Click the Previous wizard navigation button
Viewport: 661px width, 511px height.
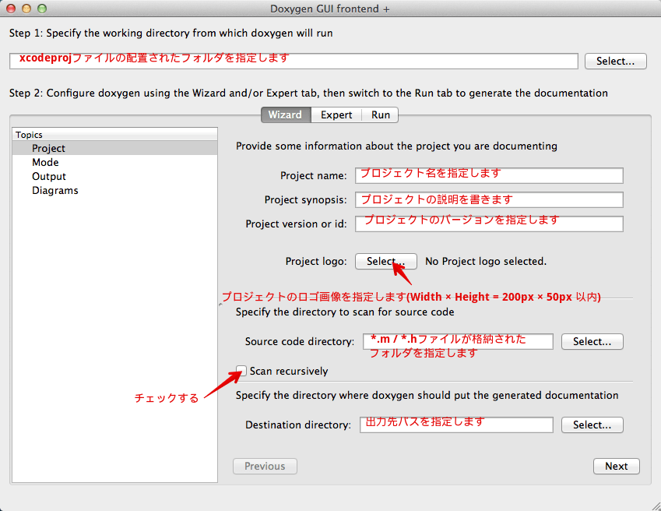point(265,466)
